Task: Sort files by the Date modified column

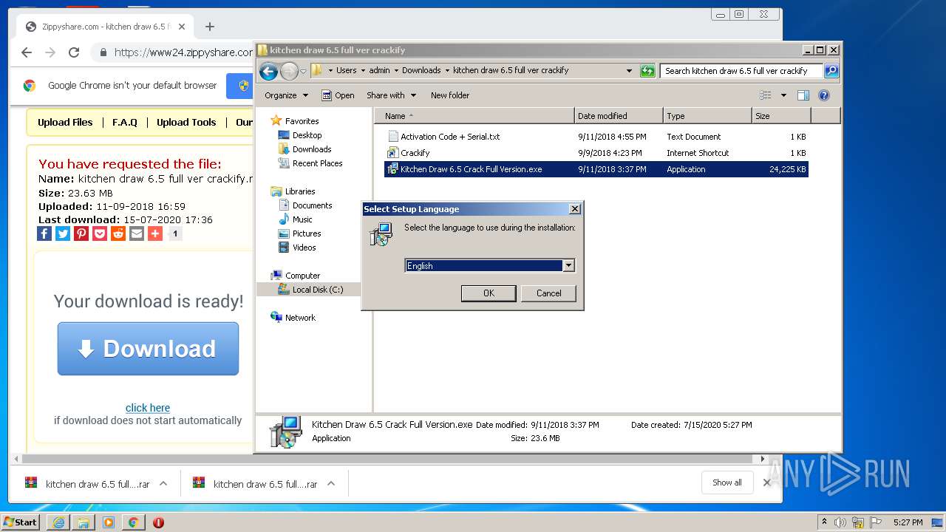Action: [619, 116]
